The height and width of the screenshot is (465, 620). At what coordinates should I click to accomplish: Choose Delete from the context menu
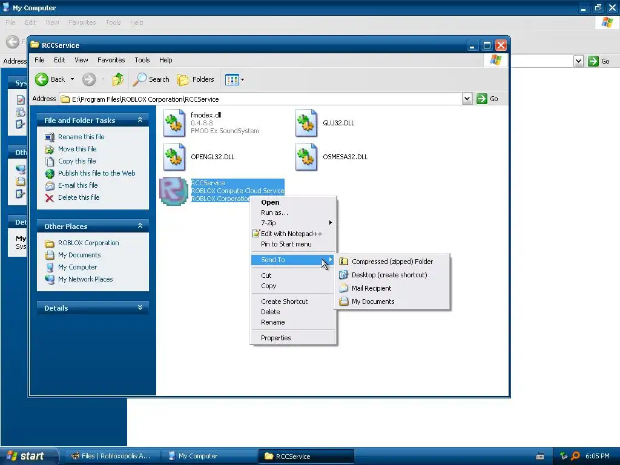[x=294, y=312]
